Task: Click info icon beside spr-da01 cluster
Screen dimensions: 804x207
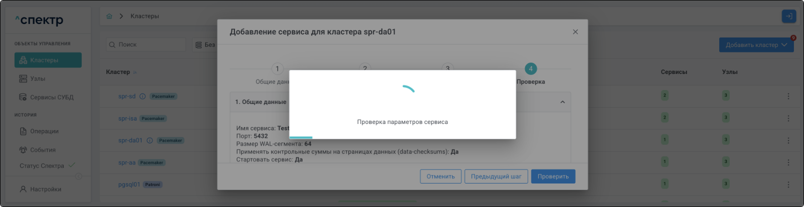Action: click(x=150, y=140)
